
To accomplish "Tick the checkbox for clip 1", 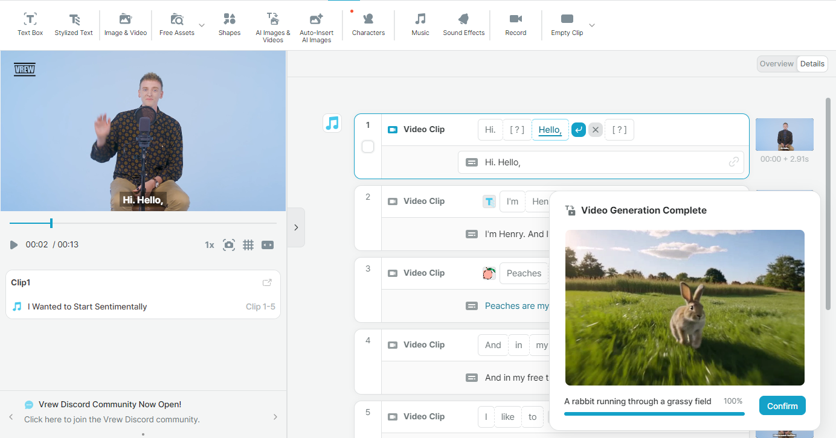I will (x=368, y=147).
